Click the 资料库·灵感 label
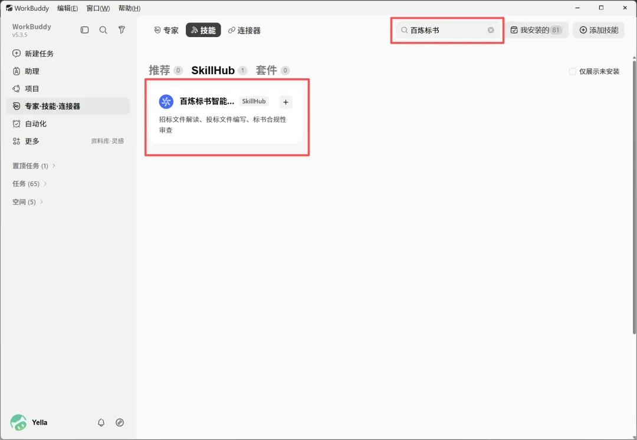Image resolution: width=637 pixels, height=440 pixels. [x=107, y=141]
